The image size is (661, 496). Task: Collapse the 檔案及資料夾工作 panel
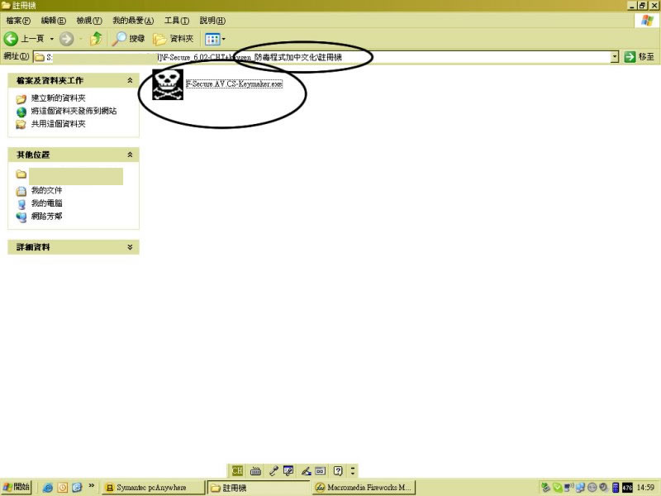pos(130,80)
